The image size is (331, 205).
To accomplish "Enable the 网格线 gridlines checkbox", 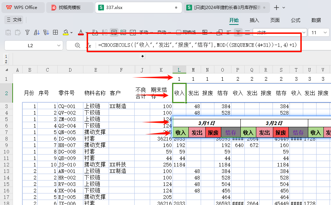I will click(x=179, y=32).
